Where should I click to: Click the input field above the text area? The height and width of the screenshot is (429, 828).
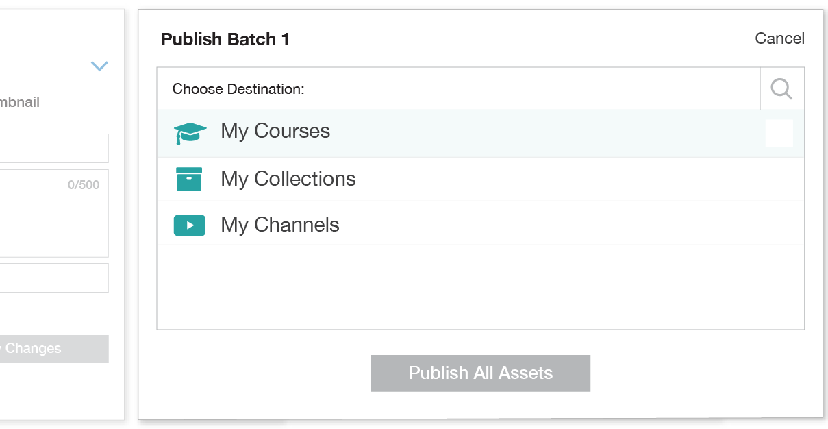(x=53, y=148)
